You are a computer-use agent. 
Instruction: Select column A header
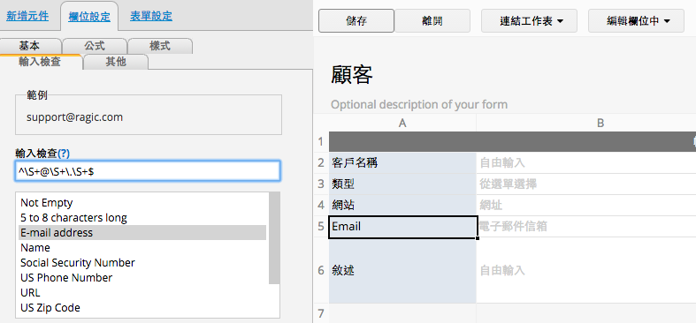[402, 124]
